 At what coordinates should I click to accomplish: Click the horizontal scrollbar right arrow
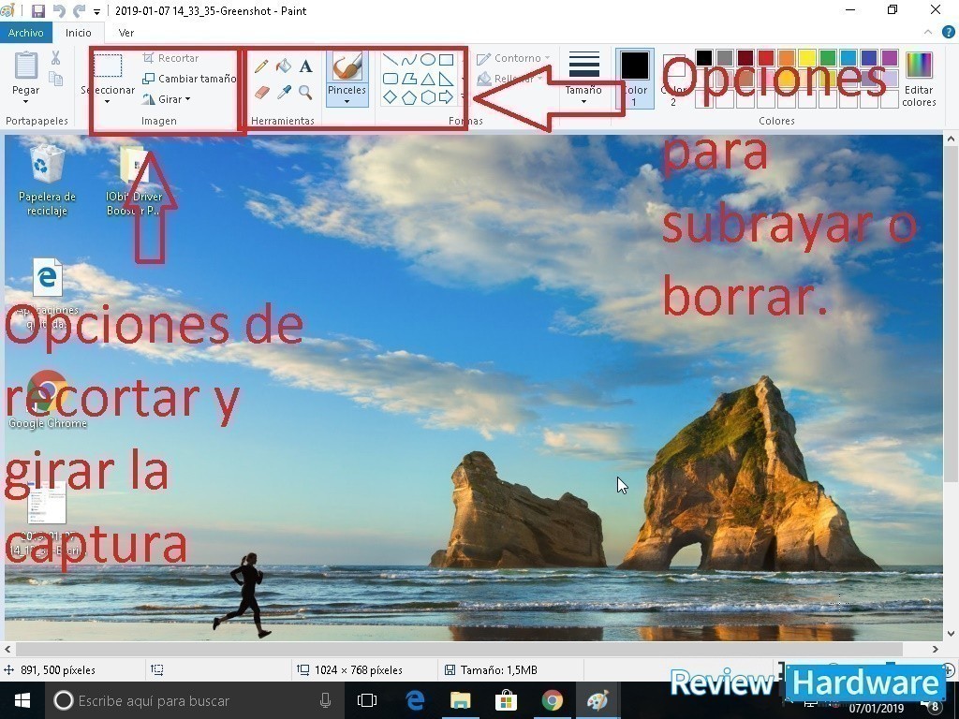point(936,649)
